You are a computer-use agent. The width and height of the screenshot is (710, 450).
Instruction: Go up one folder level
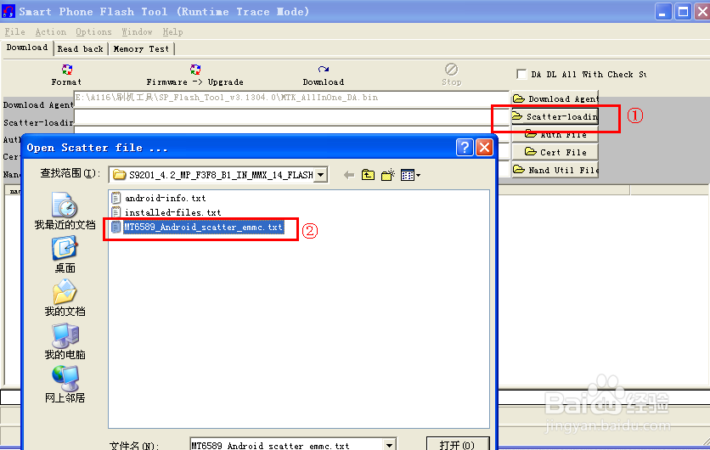point(368,175)
